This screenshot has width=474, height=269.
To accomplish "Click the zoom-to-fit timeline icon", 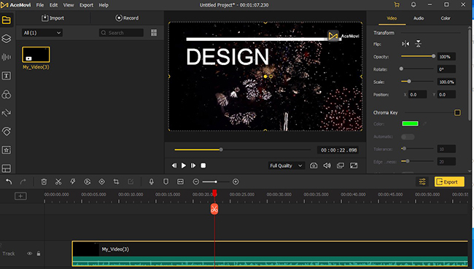I will [x=180, y=182].
